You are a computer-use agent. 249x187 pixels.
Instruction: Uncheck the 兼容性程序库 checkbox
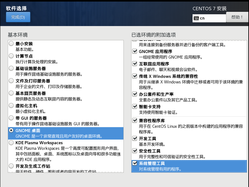[135, 120]
